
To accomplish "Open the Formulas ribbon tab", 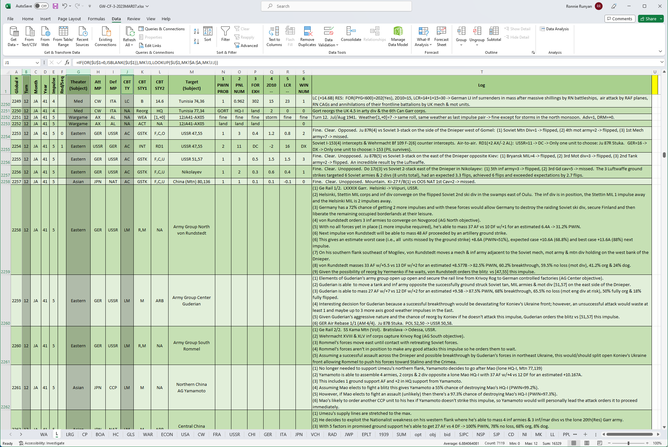I will point(96,19).
